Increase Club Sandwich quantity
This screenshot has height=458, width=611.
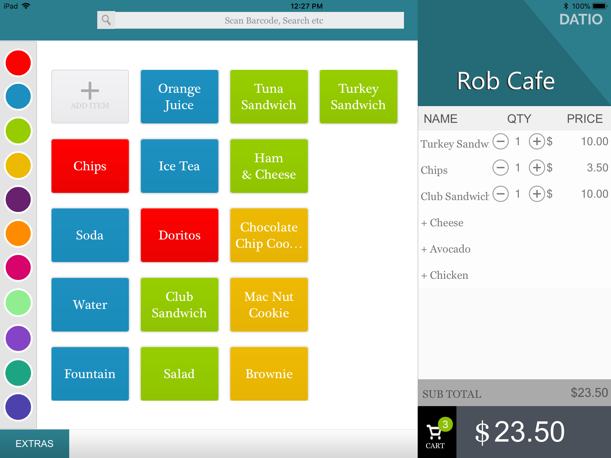click(537, 194)
